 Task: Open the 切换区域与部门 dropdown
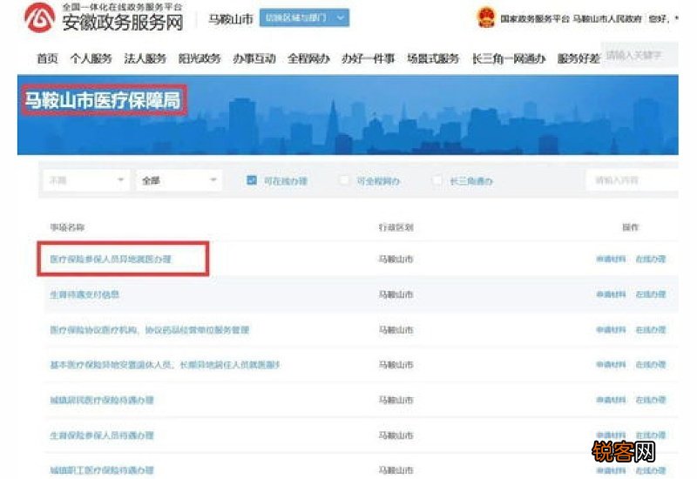coord(304,17)
